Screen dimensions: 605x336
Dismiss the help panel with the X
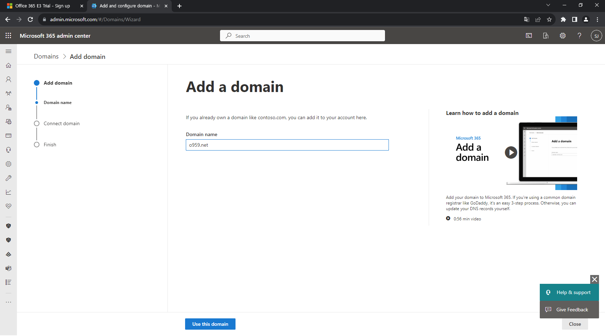coord(594,279)
